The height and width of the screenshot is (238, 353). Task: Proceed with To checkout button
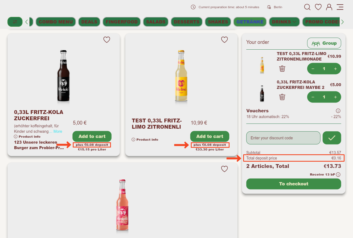point(294,184)
